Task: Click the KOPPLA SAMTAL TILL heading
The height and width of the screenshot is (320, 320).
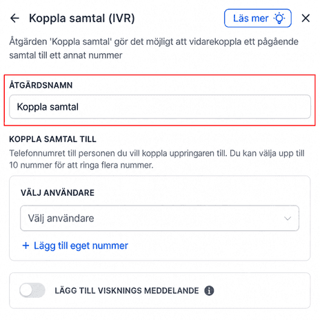Action: 52,139
